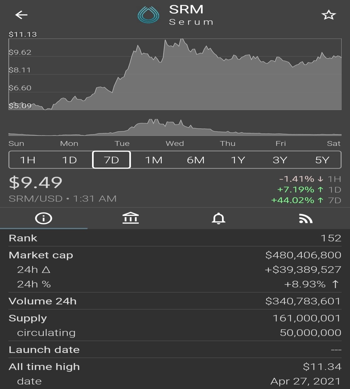The width and height of the screenshot is (350, 389).
Task: Click the market cap value $480,406,800
Action: pos(303,255)
